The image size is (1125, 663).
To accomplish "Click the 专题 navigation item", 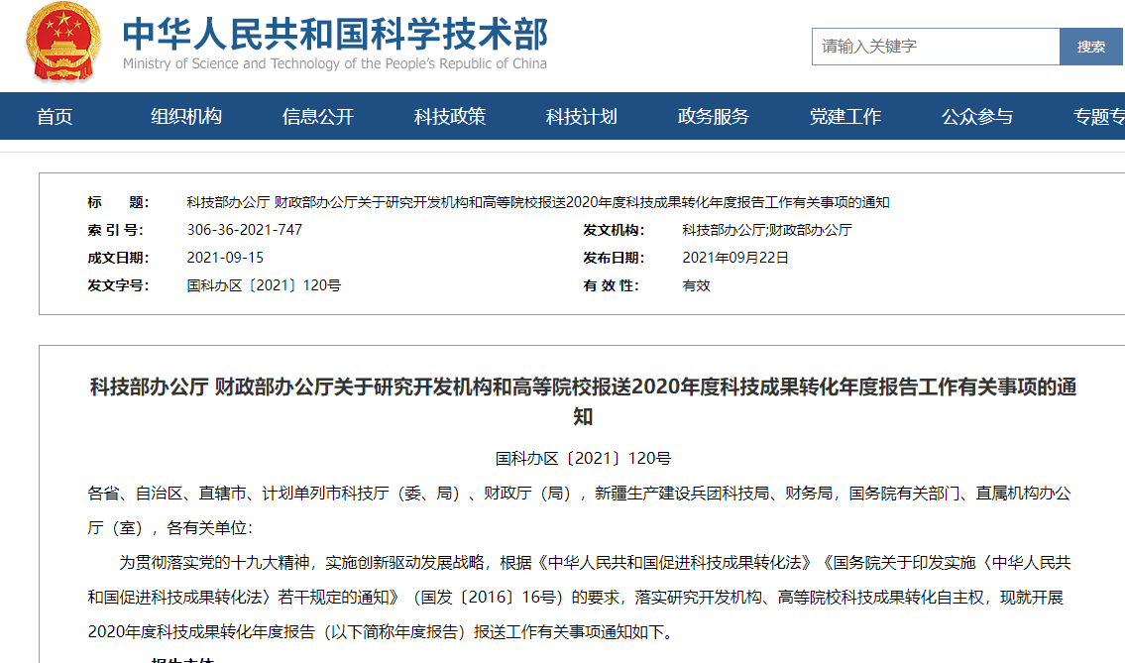I will [x=1098, y=117].
